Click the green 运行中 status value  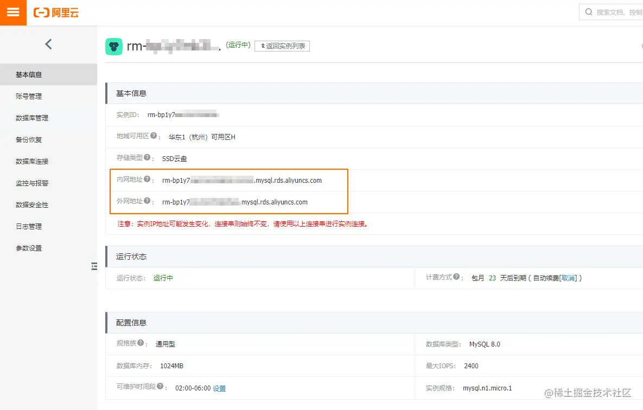[x=163, y=278]
